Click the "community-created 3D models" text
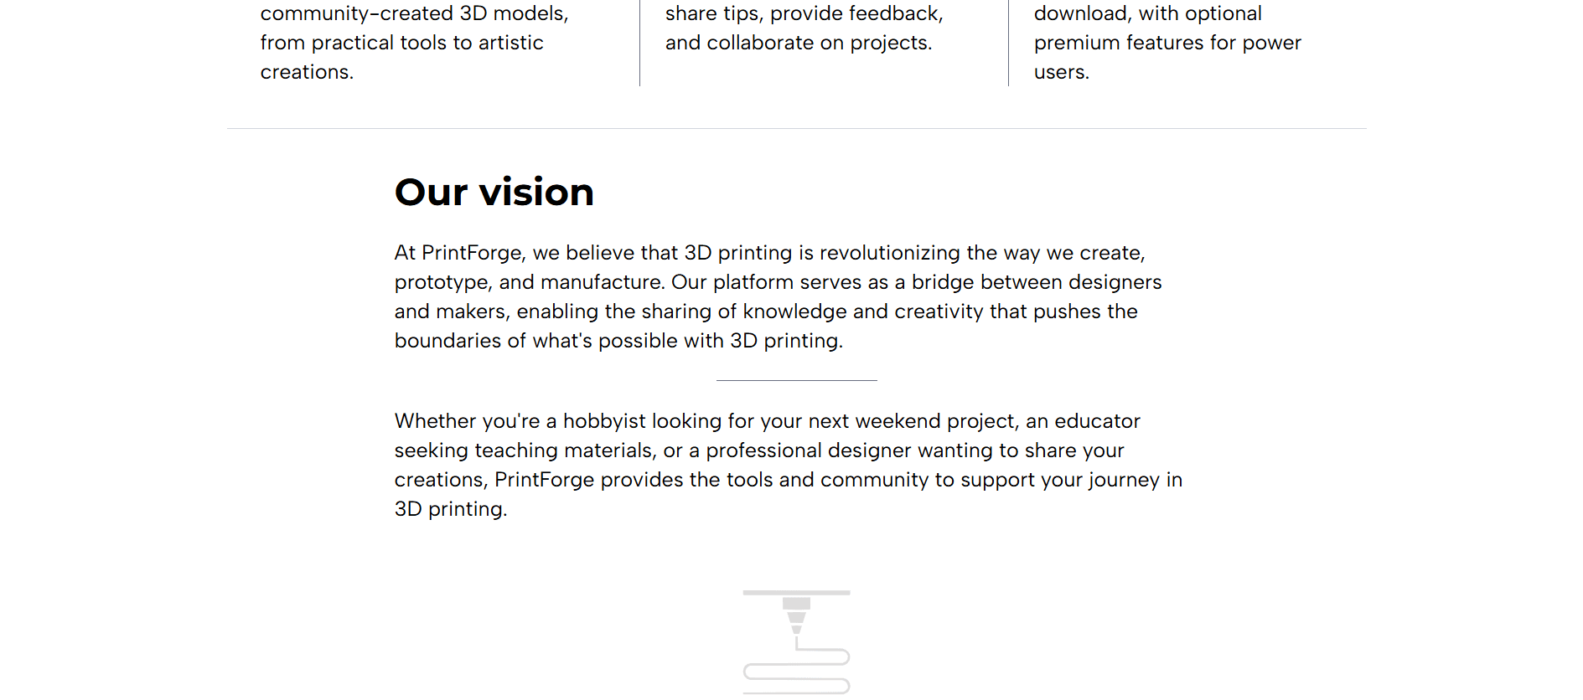1583x700 pixels. [x=414, y=13]
